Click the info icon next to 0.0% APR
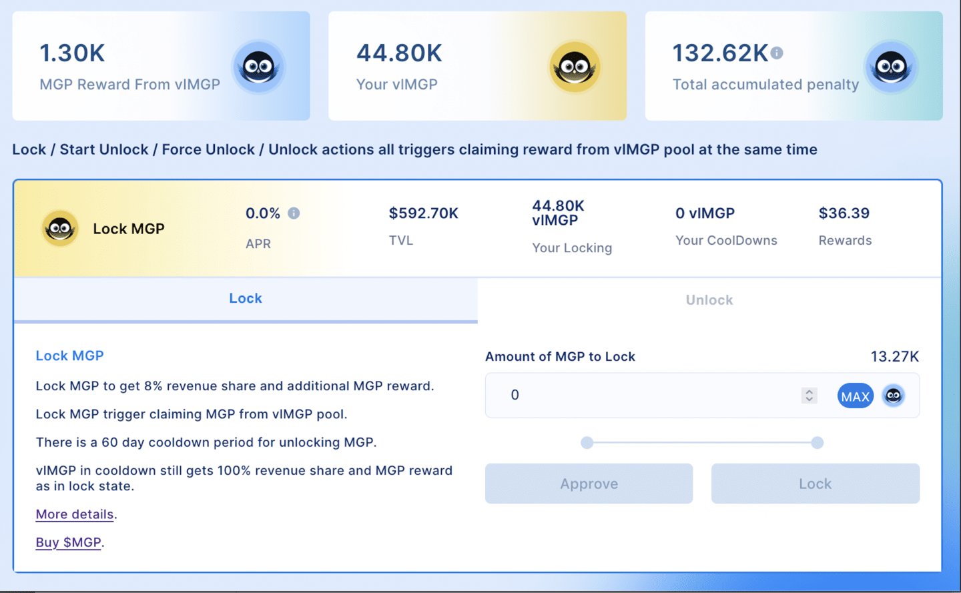The image size is (961, 593). click(x=294, y=213)
